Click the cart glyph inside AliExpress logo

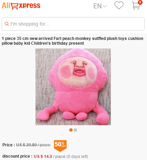coord(15,6)
